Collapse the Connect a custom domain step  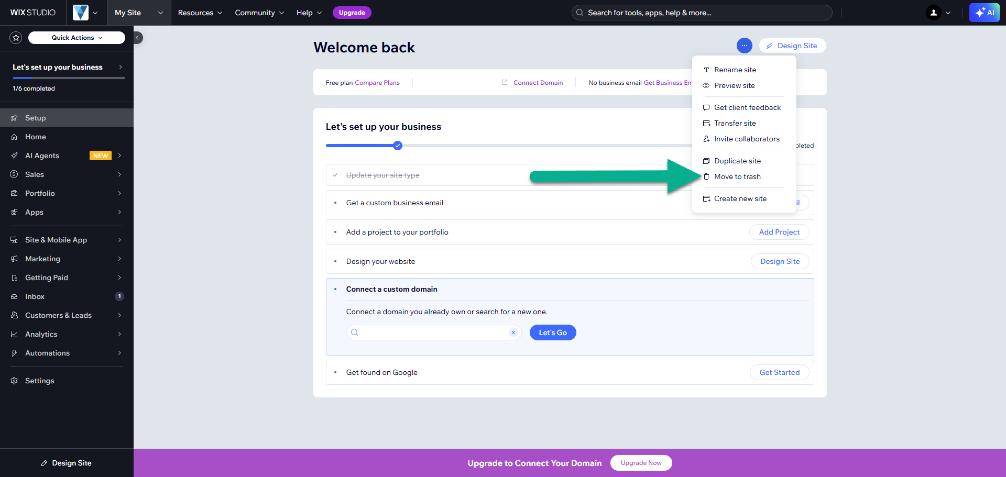570,289
